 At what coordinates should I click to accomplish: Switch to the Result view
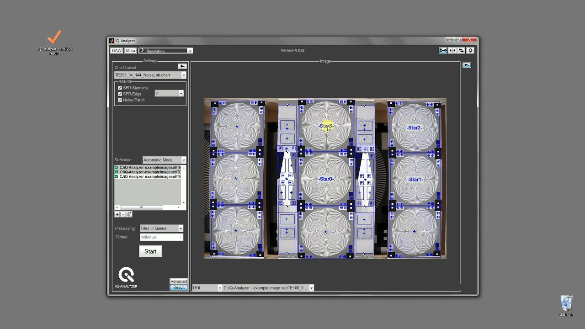pyautogui.click(x=179, y=287)
